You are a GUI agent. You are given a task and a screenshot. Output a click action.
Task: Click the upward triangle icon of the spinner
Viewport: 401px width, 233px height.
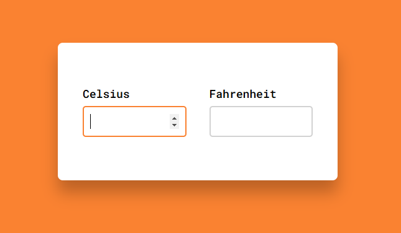click(175, 118)
